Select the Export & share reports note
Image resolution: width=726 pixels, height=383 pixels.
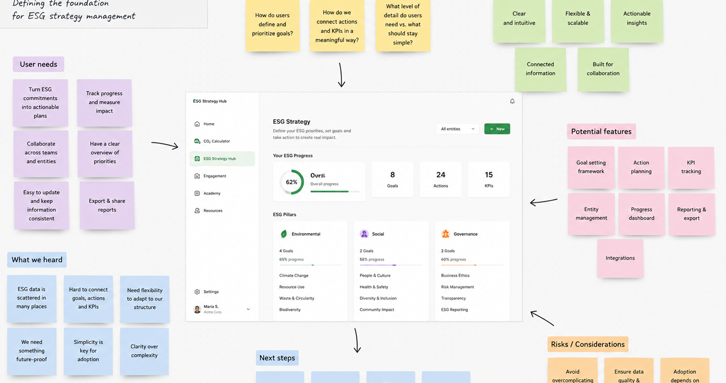(x=107, y=205)
